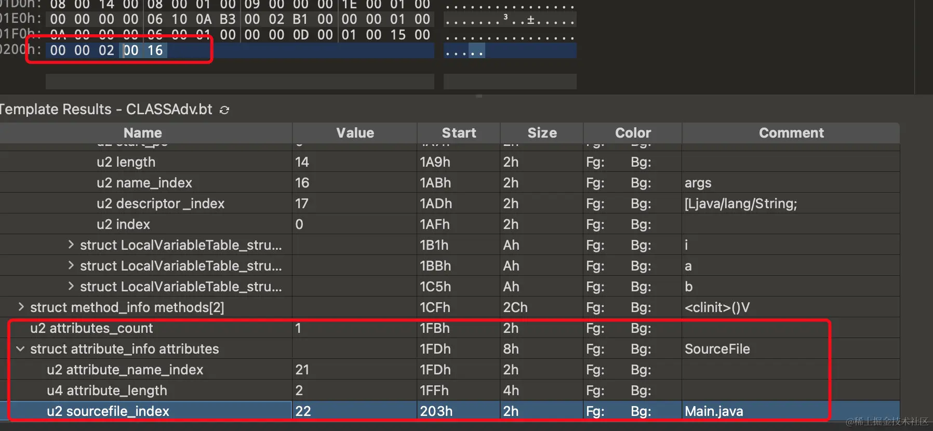The image size is (933, 431).
Task: Click the Bg: color cell of sourcefile_index
Action: [x=641, y=411]
